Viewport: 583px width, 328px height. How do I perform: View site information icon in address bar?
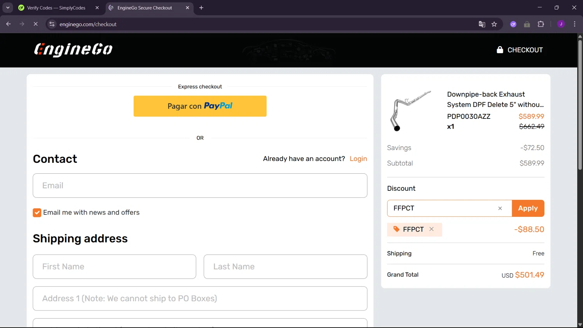[52, 24]
